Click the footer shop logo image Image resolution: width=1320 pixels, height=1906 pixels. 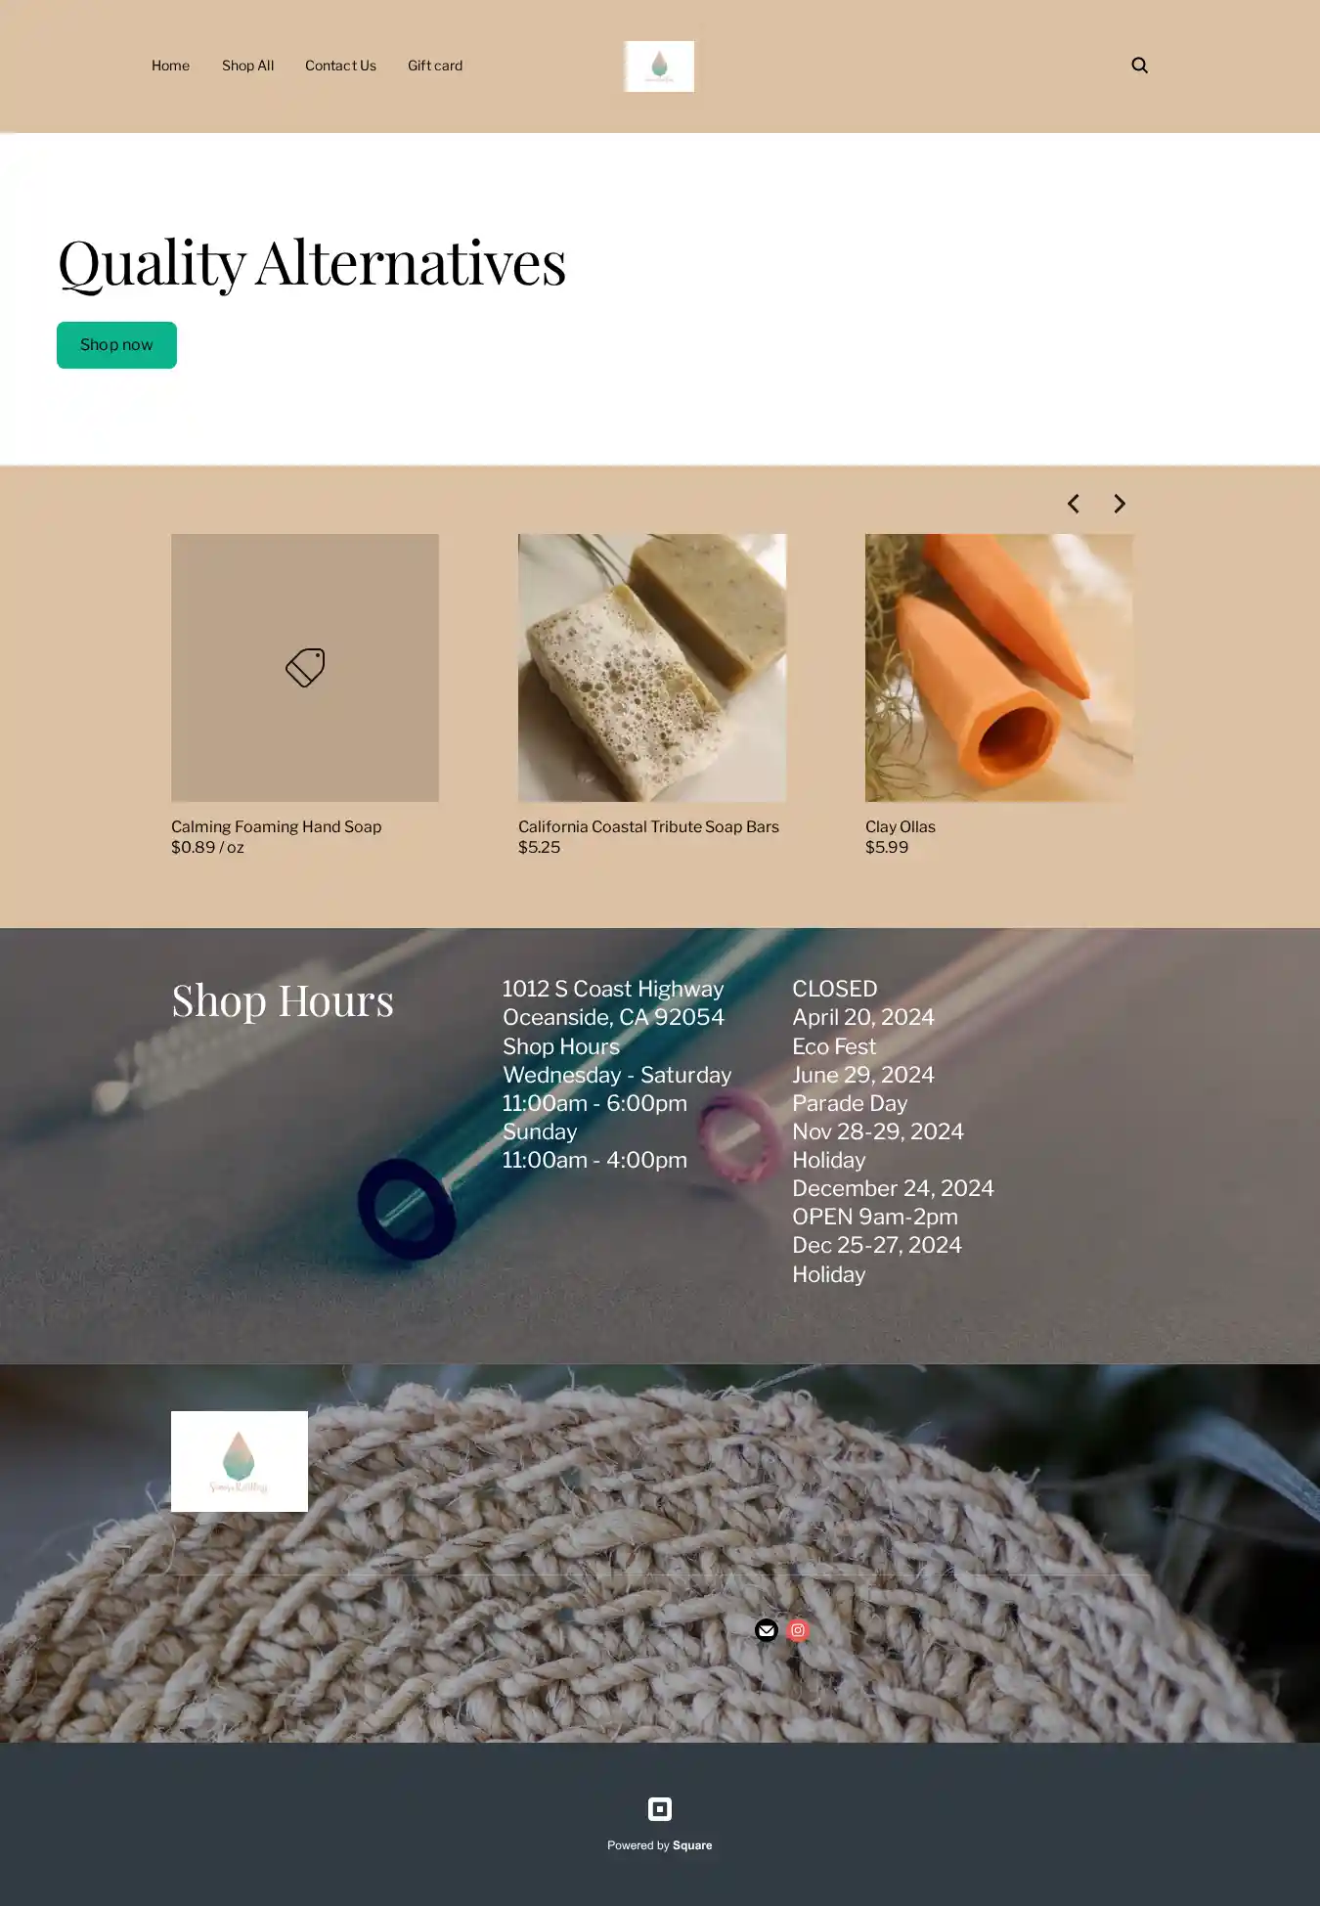(x=240, y=1461)
